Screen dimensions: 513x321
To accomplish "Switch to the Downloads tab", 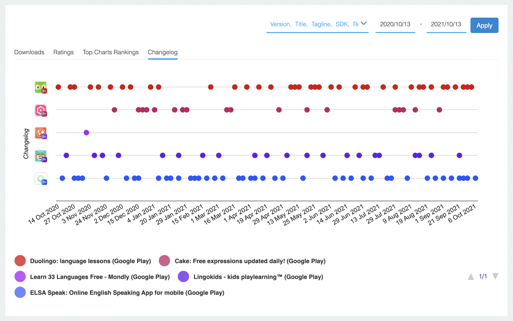I will [x=29, y=52].
